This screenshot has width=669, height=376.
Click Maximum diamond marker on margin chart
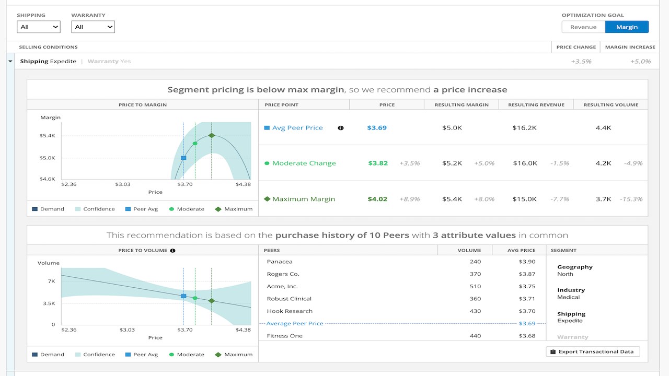[212, 135]
